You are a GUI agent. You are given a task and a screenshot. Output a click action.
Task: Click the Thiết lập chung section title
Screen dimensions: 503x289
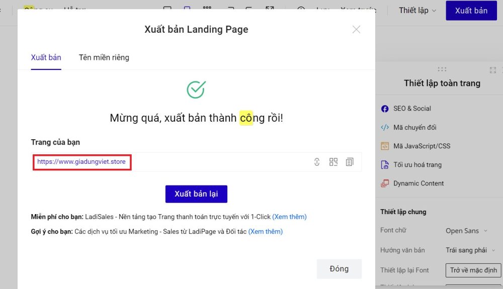coord(403,212)
